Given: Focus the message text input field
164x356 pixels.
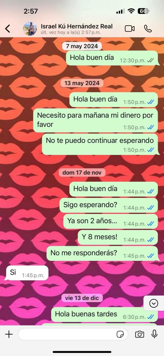Looking at the screenshot, I should (x=73, y=334).
